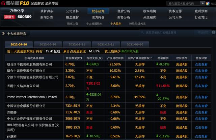The height and width of the screenshot is (140, 216).
Task: Click the 股份类型 column header
Action: pyautogui.click(x=182, y=58)
